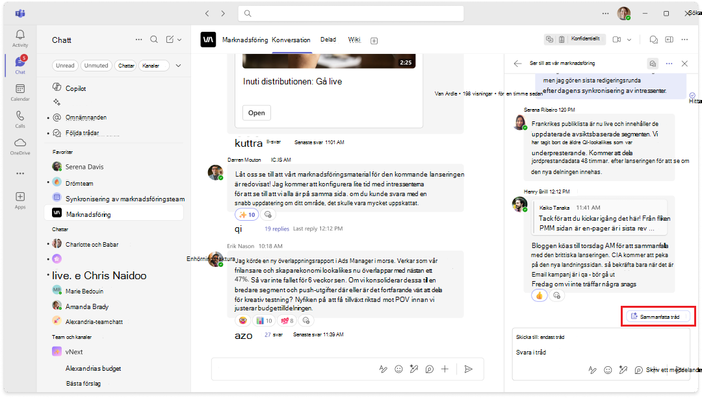Click the top search box

pyautogui.click(x=350, y=14)
